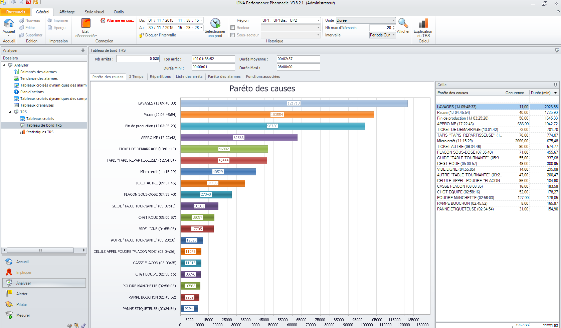This screenshot has height=328, width=561.
Task: Click the Etat déconnecté connection icon
Action: (86, 23)
